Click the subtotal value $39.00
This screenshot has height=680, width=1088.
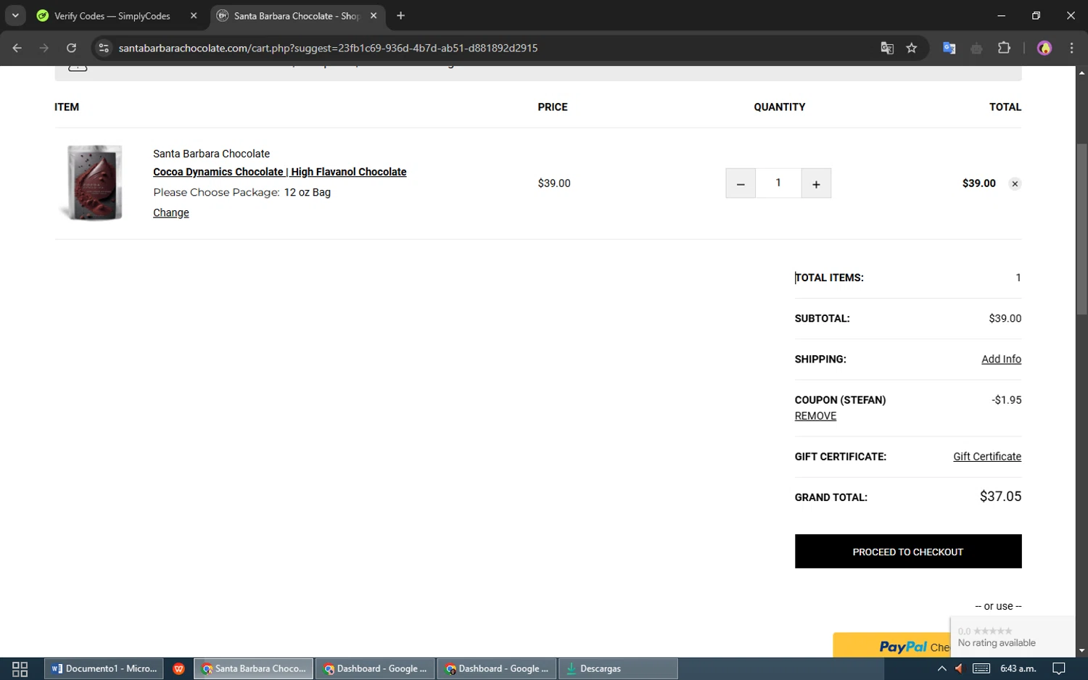pos(1005,318)
